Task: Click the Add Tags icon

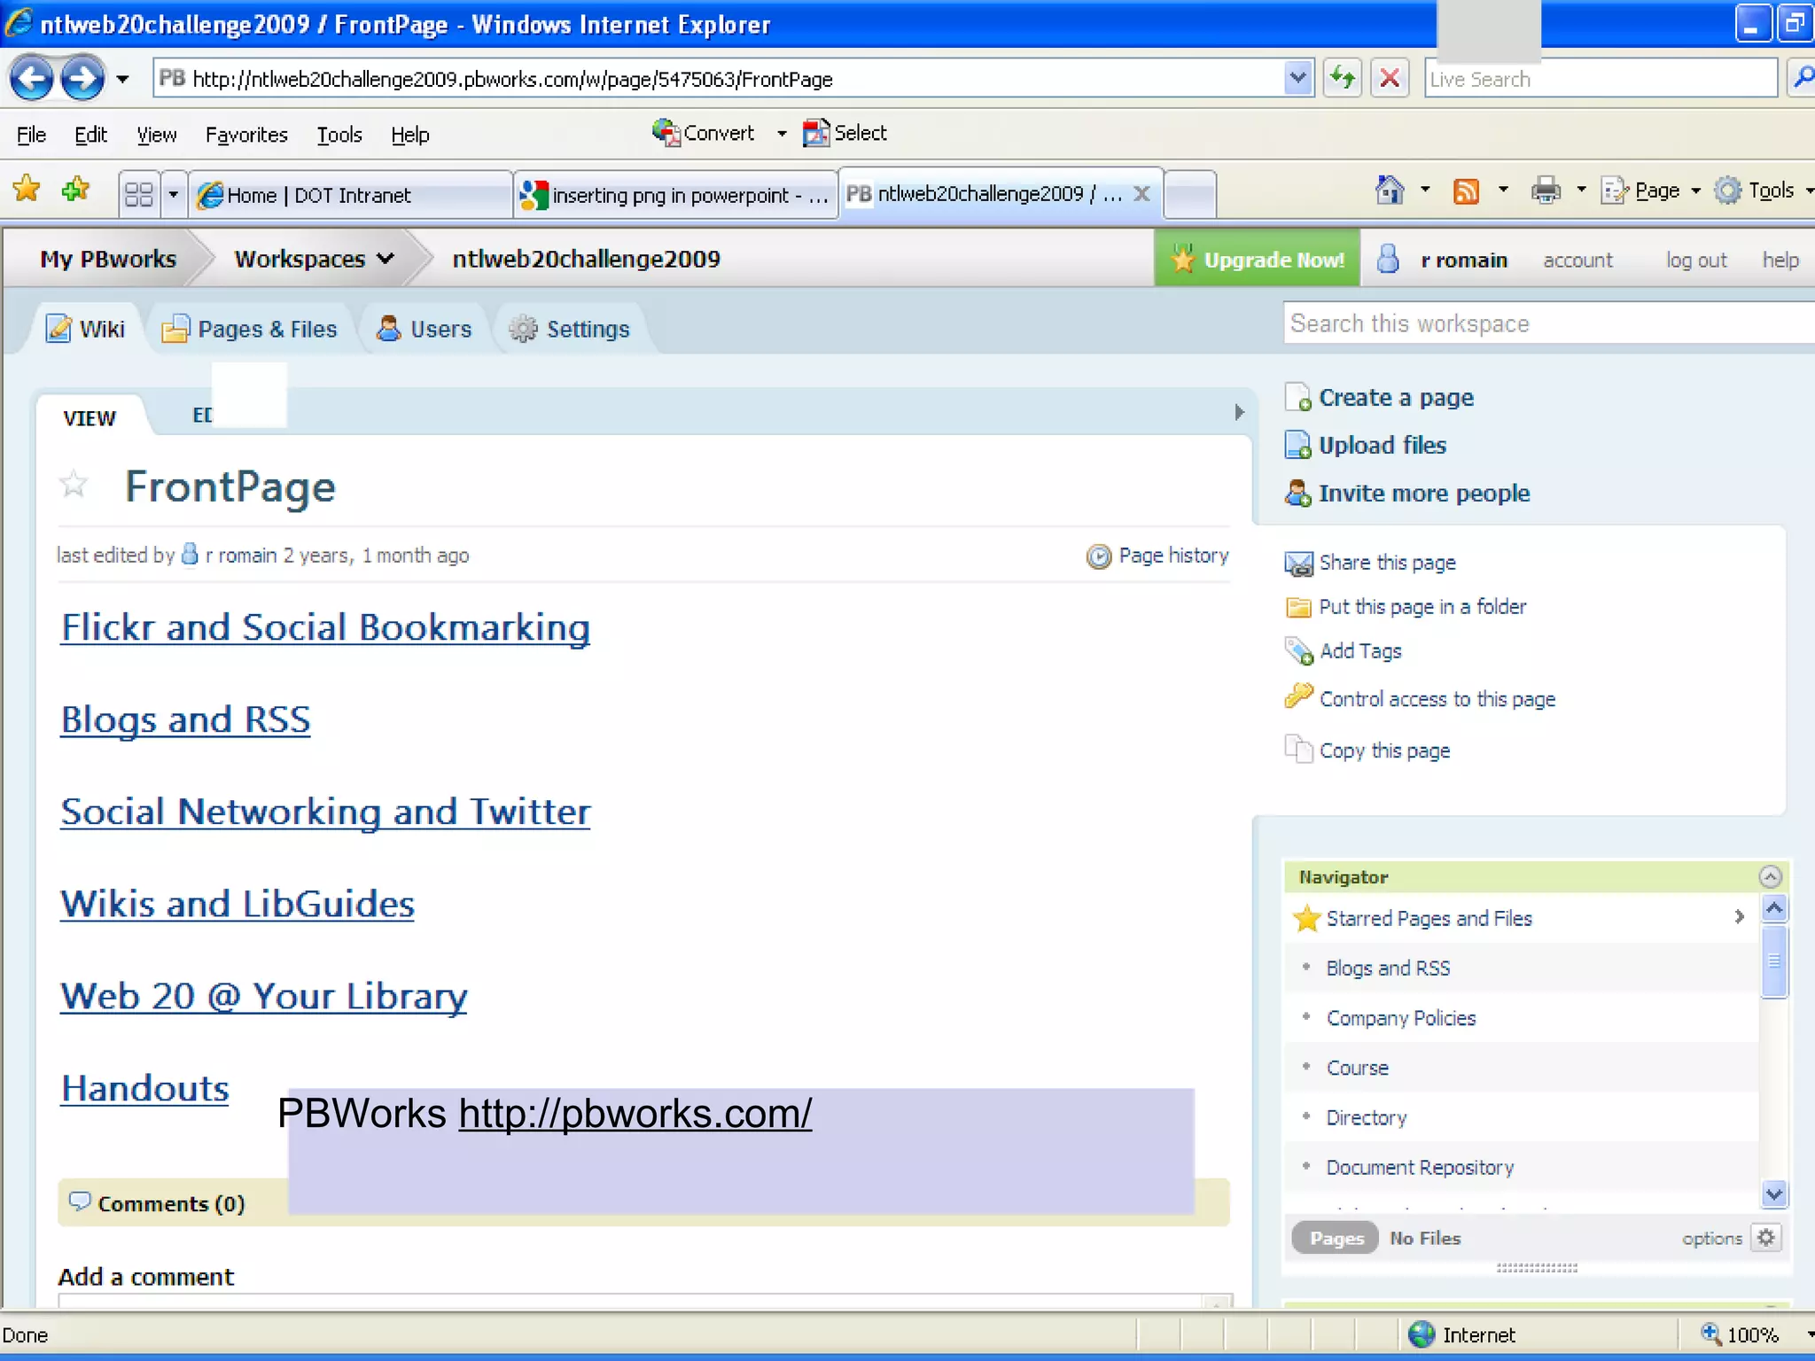Action: [1298, 651]
